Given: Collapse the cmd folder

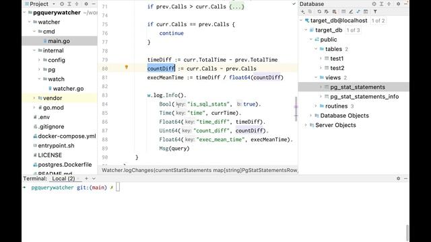Looking at the screenshot, I should click(x=34, y=32).
